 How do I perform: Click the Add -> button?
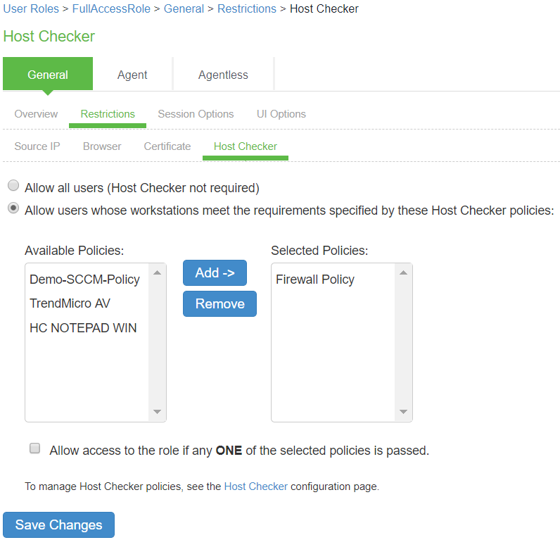[215, 273]
